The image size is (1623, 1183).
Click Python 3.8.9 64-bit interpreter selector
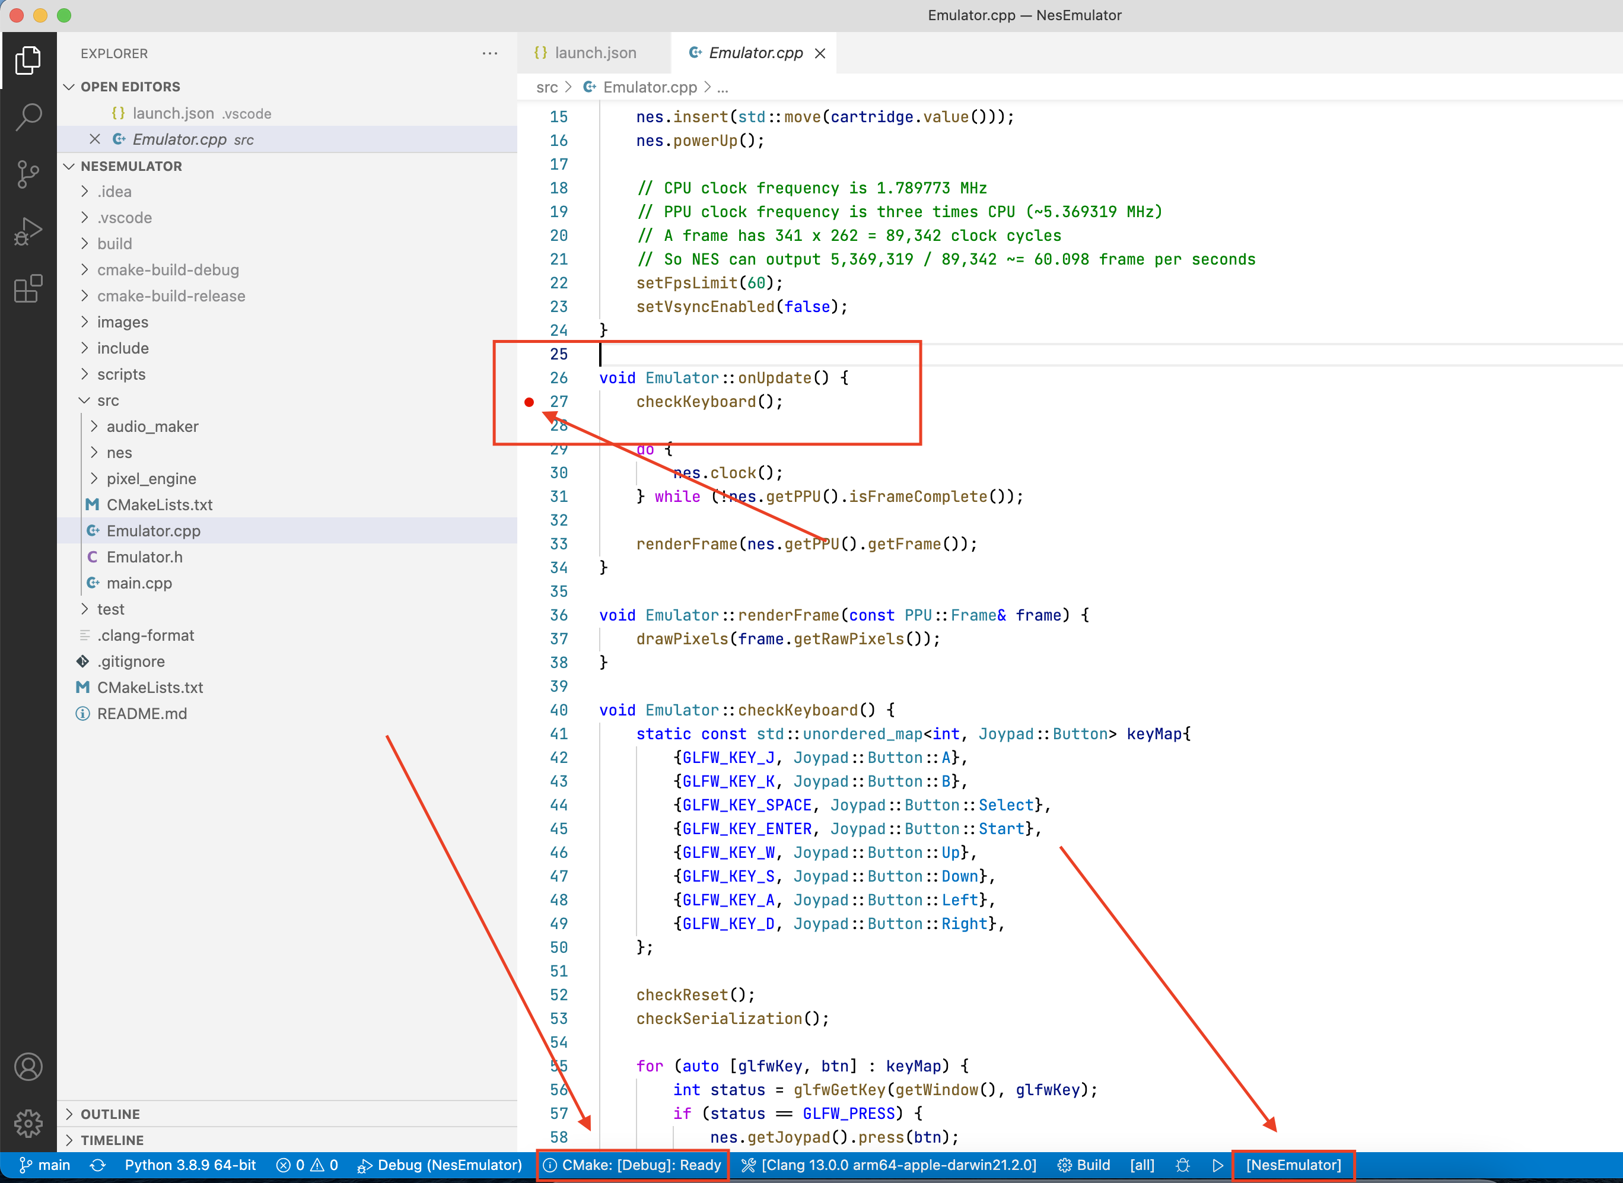pos(190,1165)
